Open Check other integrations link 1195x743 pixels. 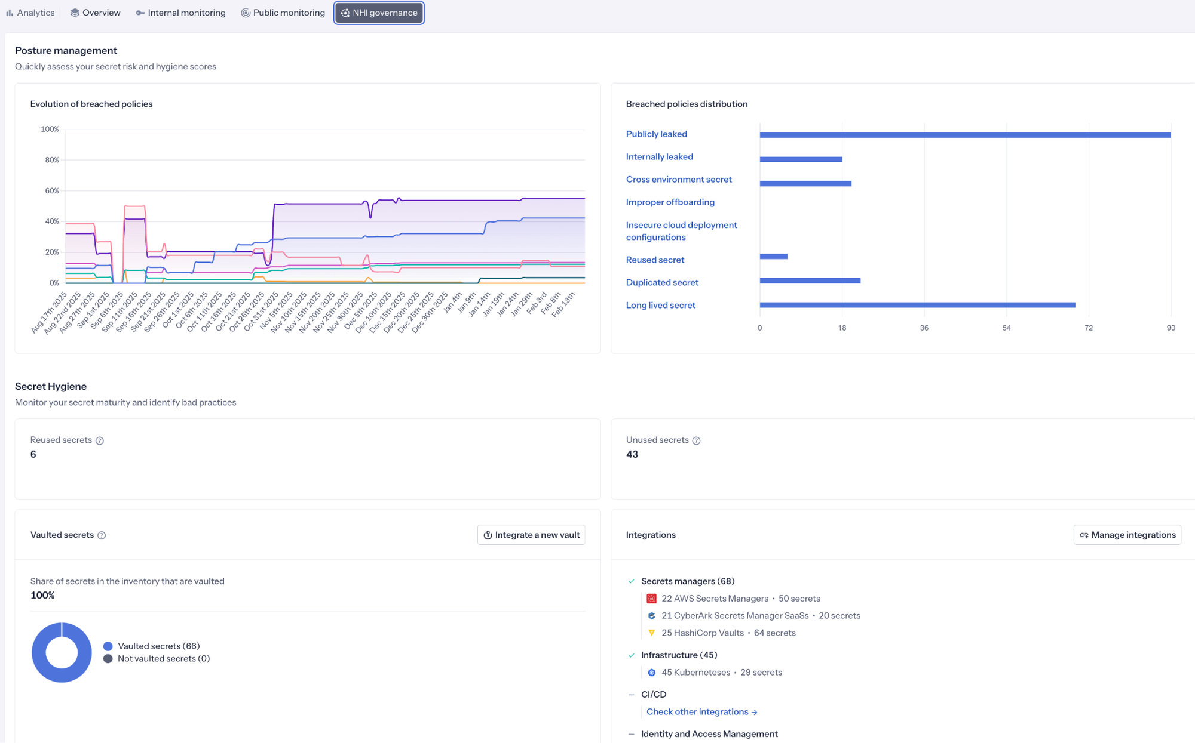click(x=701, y=711)
